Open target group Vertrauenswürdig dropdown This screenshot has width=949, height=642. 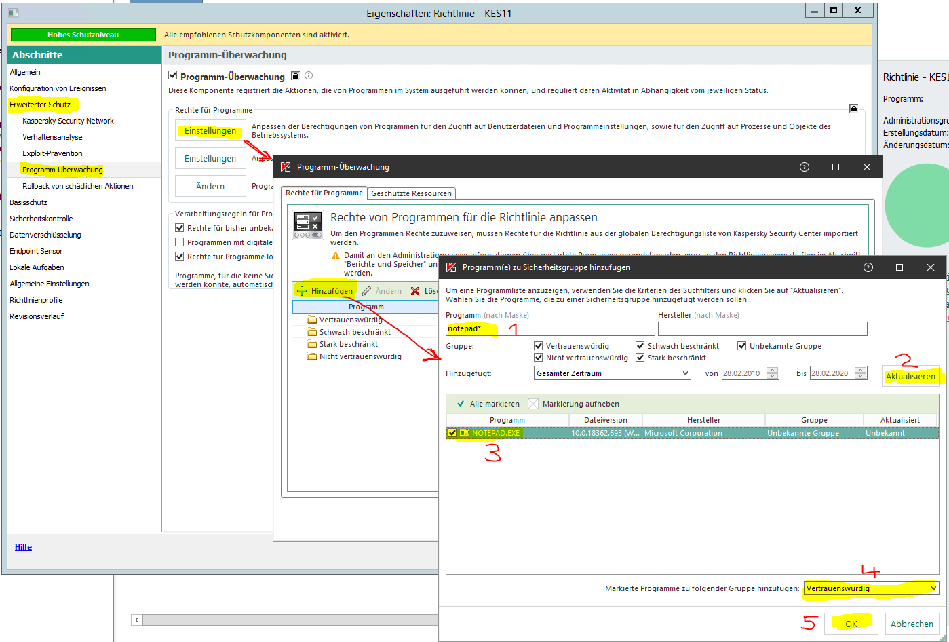(x=872, y=588)
